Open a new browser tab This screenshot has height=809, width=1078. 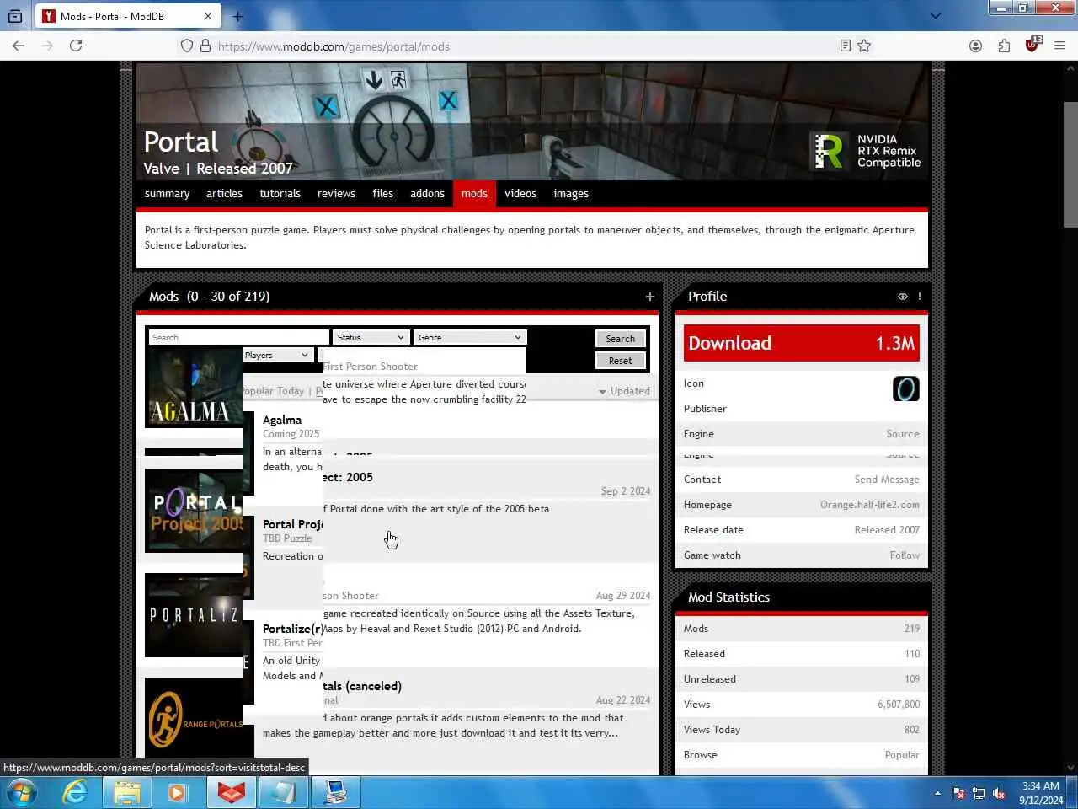(237, 16)
